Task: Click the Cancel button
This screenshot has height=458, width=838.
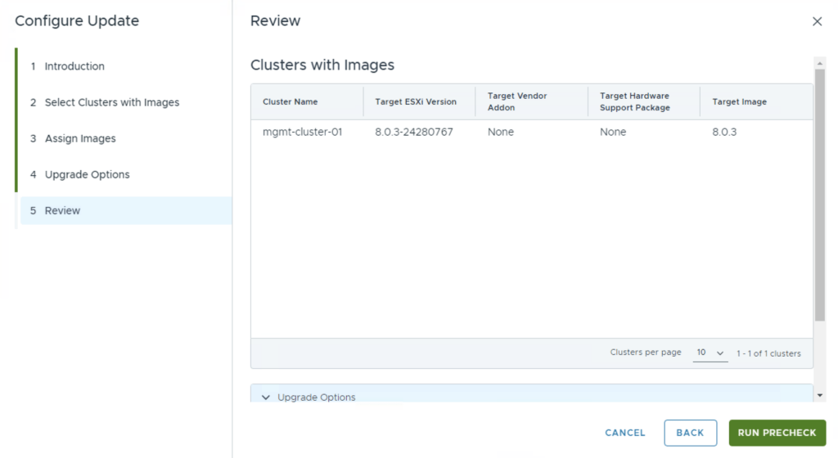Action: tap(624, 433)
